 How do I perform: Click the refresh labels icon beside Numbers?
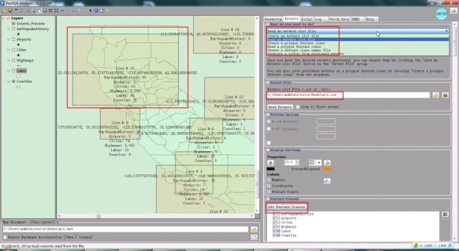(327, 181)
